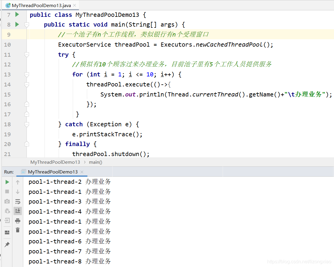Click the Exit icon in Run toolbar
Screen dimensions: 334x267
pos(7,220)
